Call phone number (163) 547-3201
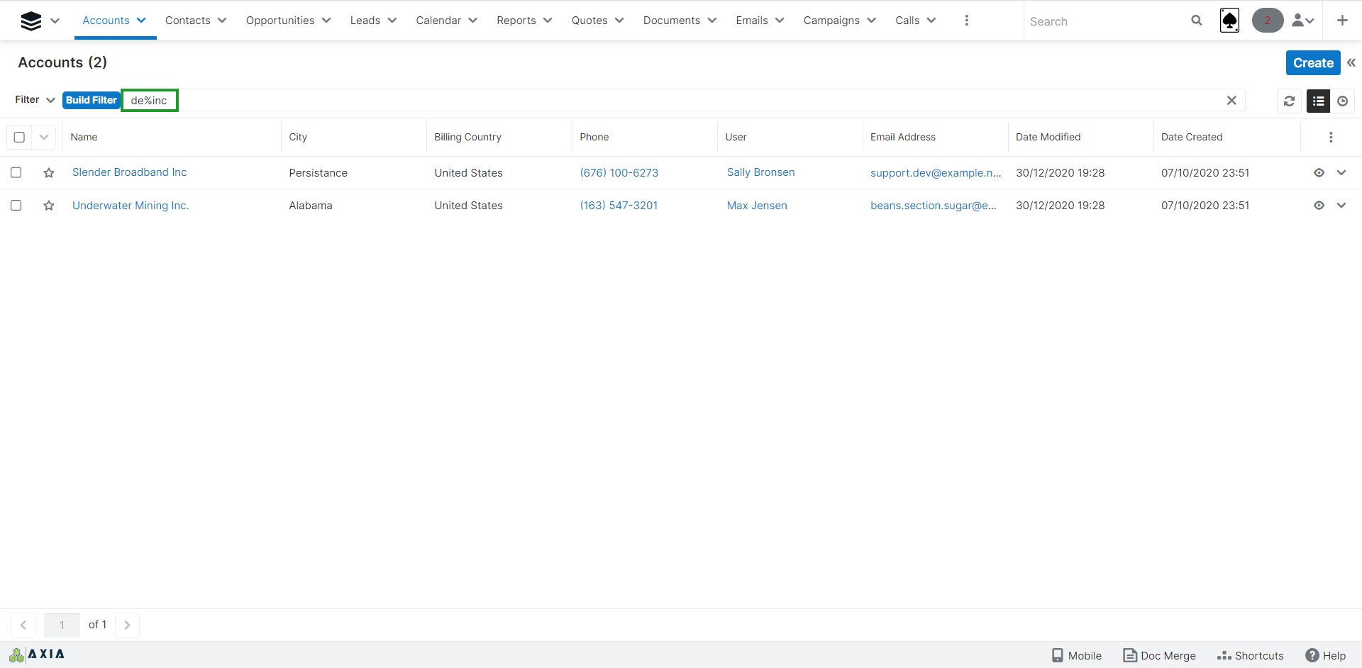This screenshot has width=1362, height=668. click(619, 206)
